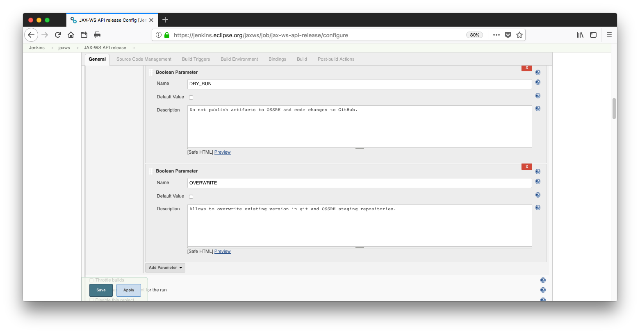Toggle the sidebar view icon
Screen dimensions: 640x334
pyautogui.click(x=593, y=35)
